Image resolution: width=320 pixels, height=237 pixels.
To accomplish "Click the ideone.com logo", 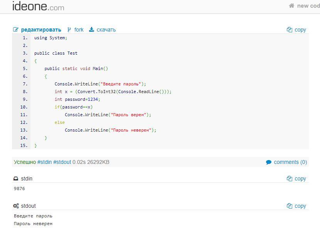I will [38, 6].
